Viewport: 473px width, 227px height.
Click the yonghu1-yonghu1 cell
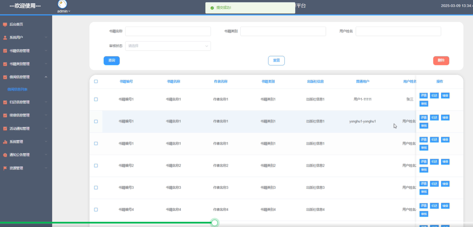[x=363, y=121]
